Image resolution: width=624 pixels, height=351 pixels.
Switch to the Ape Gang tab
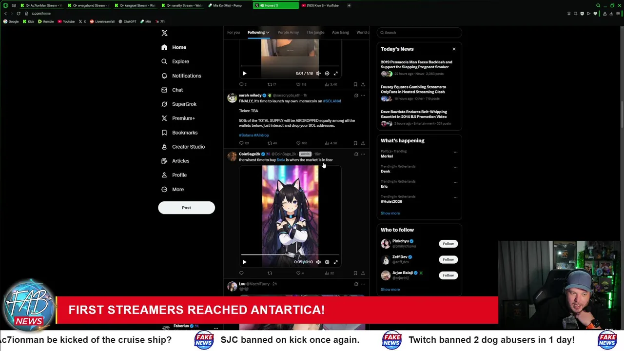pyautogui.click(x=340, y=33)
